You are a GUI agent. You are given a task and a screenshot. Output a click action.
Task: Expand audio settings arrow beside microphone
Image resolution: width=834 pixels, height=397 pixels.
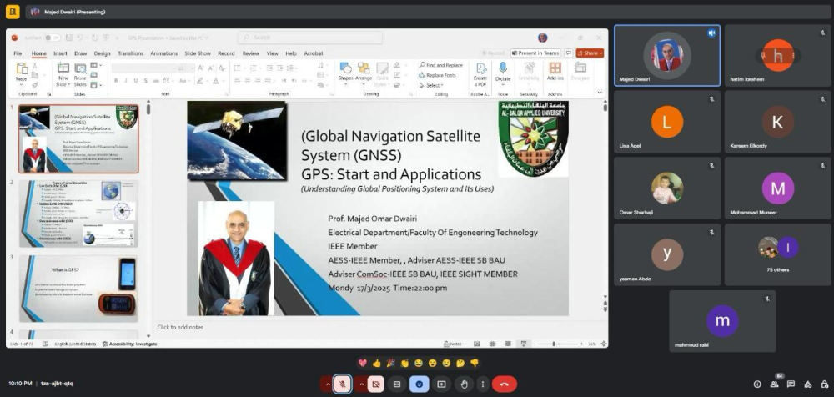coord(327,384)
